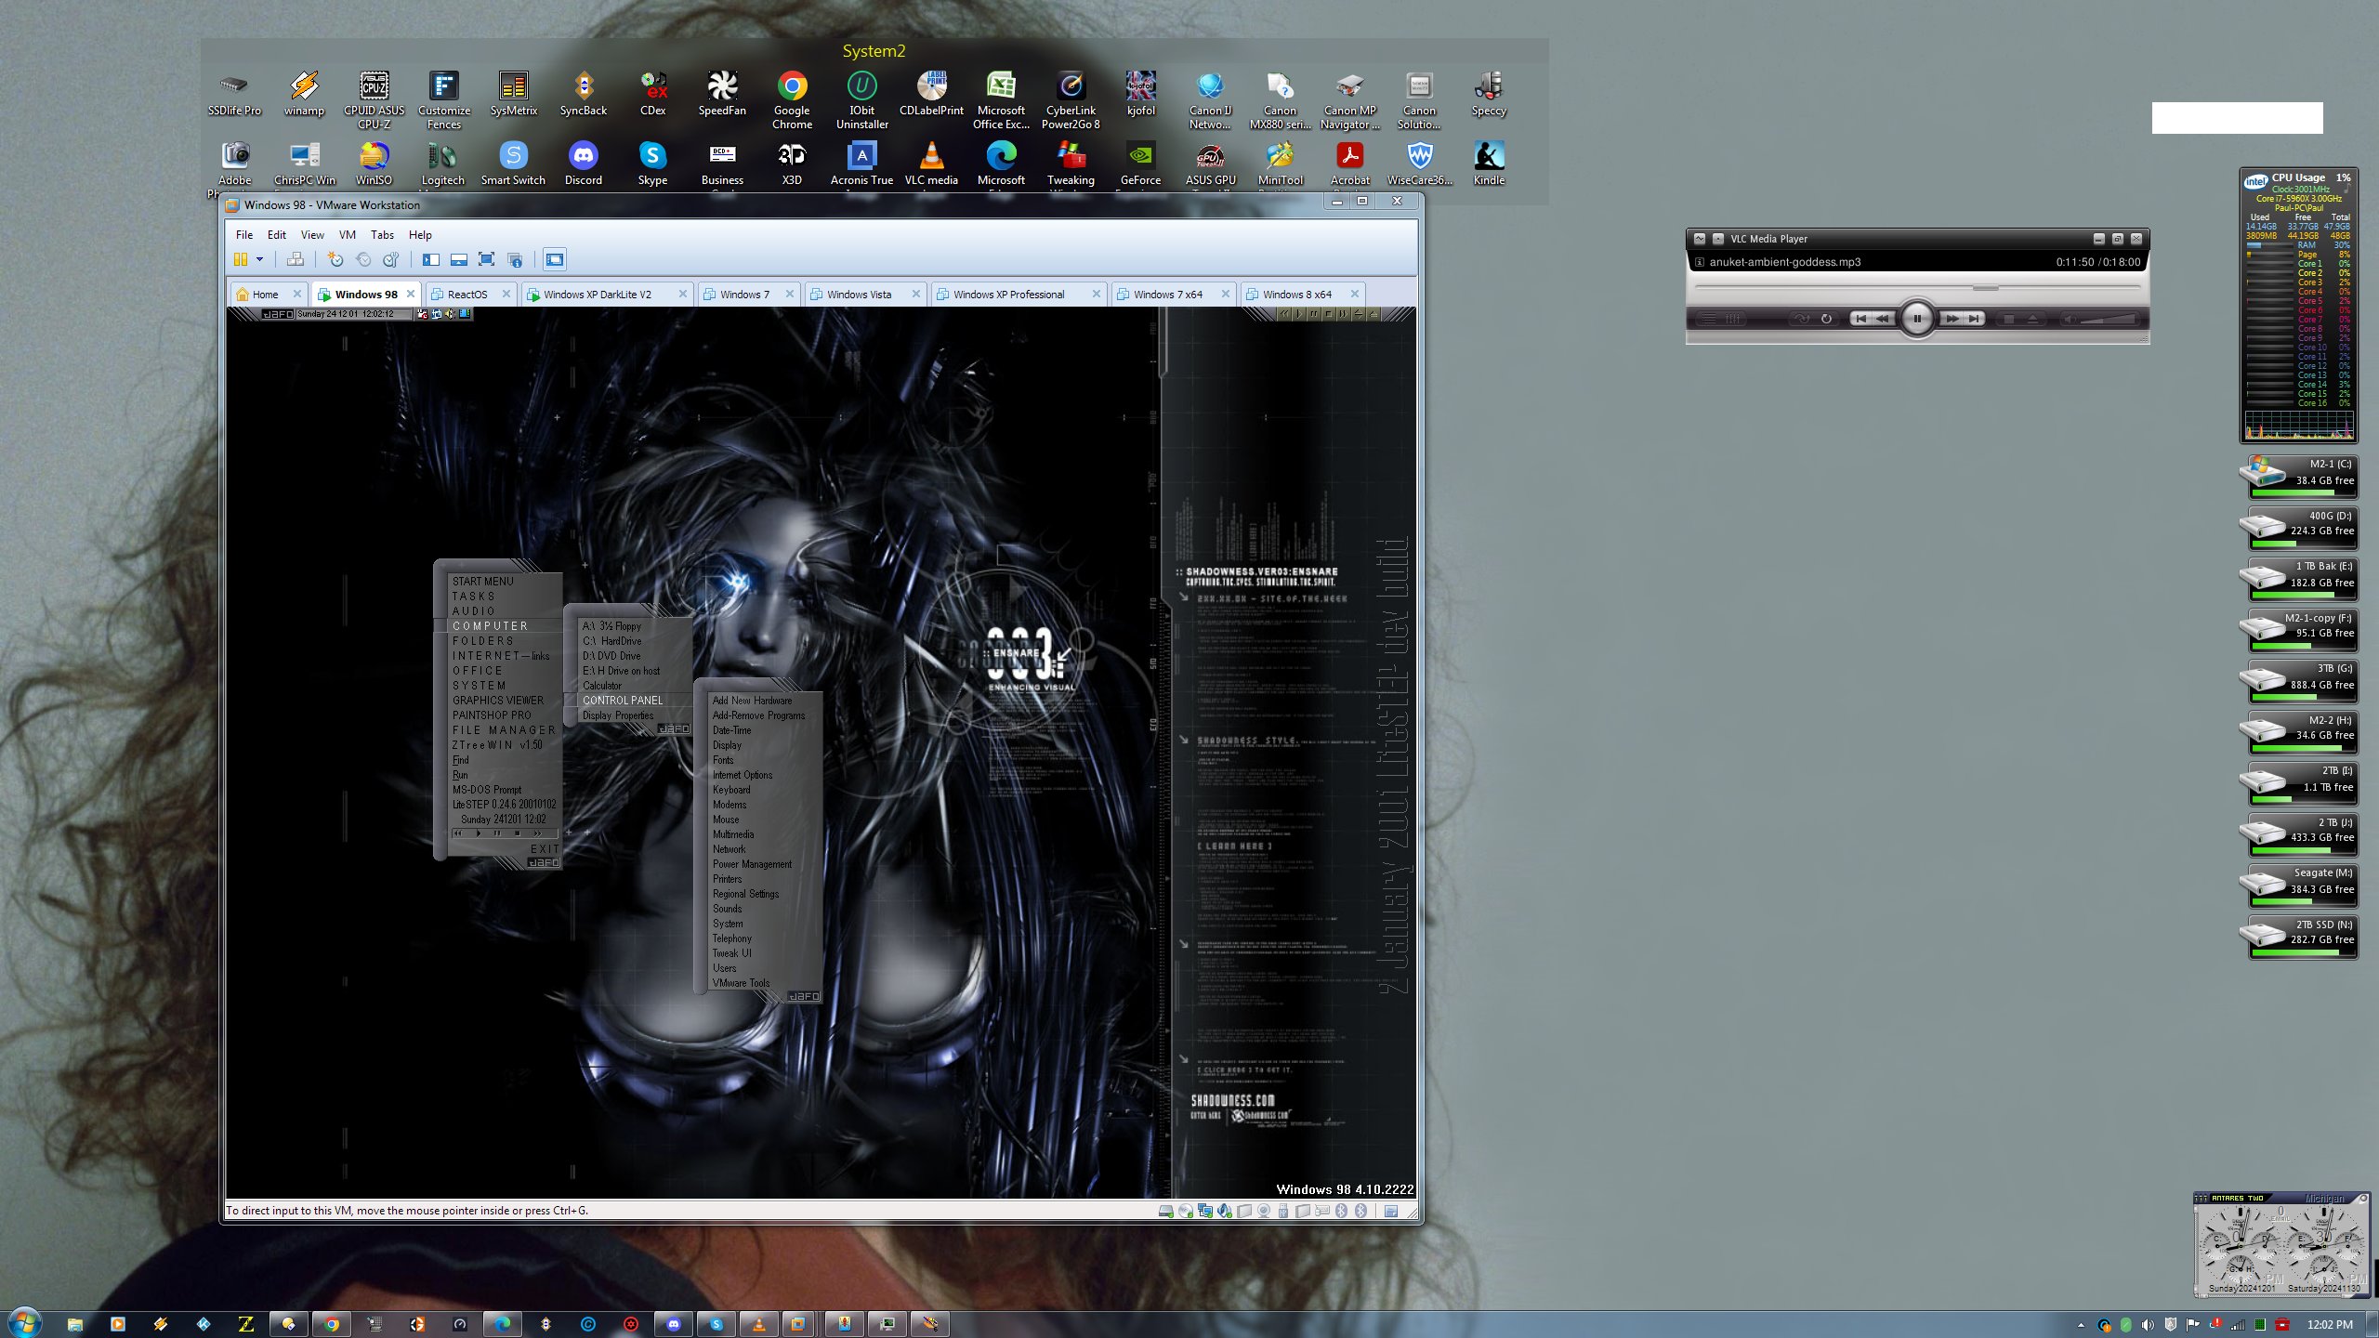Close the Windows 7 x64 tab

click(1225, 294)
